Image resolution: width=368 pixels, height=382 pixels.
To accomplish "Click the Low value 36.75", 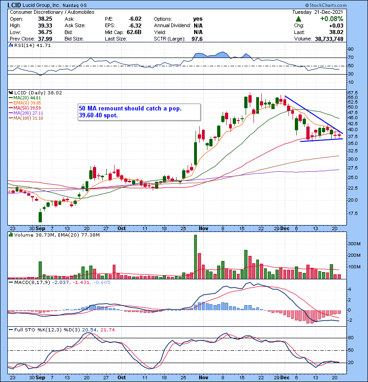I will coord(45,32).
